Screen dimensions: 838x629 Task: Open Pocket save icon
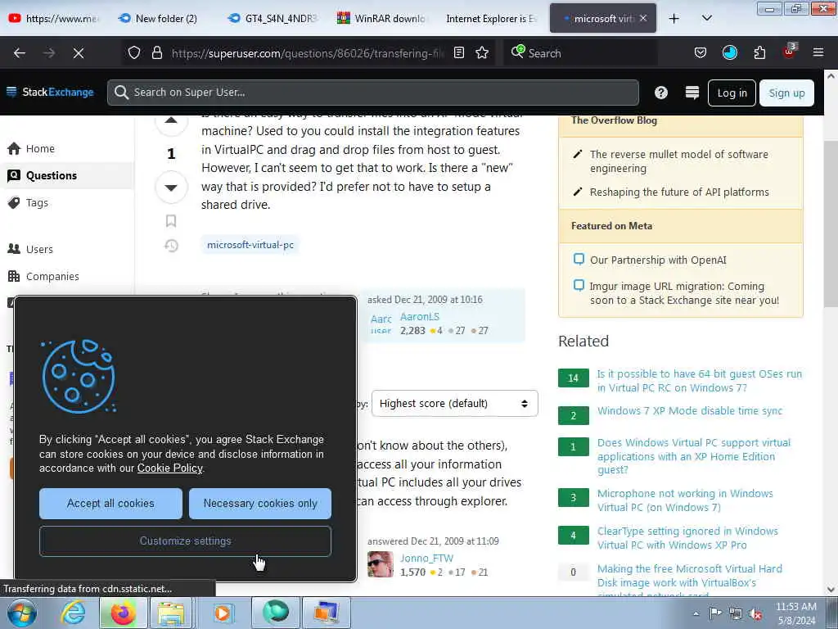tap(701, 53)
